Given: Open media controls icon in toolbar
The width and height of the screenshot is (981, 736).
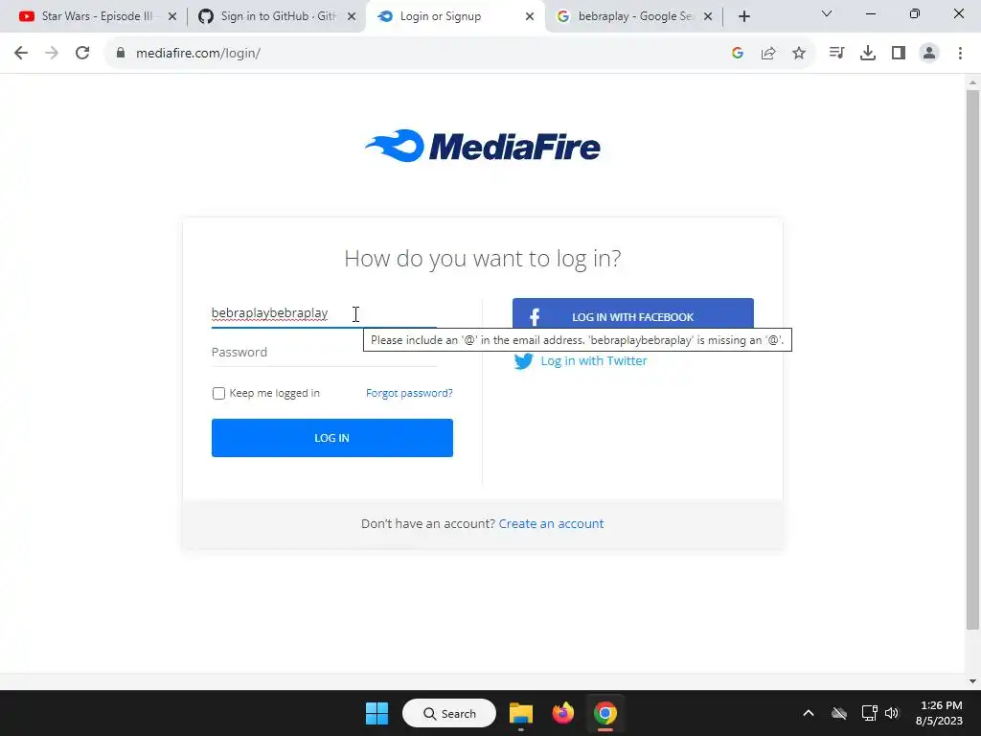Looking at the screenshot, I should [836, 54].
